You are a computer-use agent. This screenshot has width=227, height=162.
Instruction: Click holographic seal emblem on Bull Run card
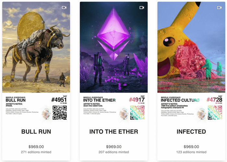tap(46, 114)
